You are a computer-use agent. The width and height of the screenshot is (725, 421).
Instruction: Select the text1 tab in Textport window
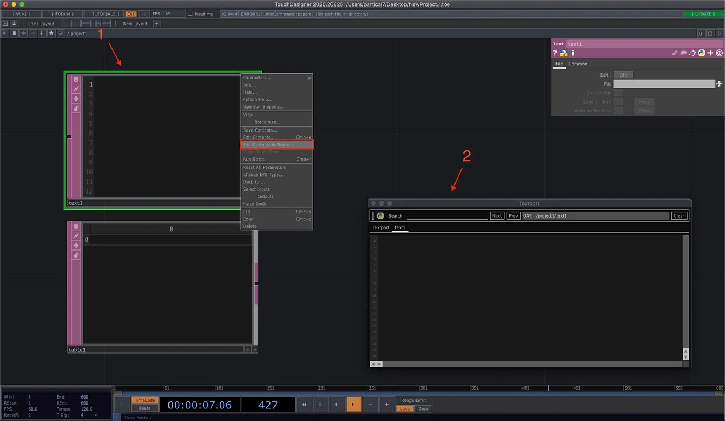point(400,227)
